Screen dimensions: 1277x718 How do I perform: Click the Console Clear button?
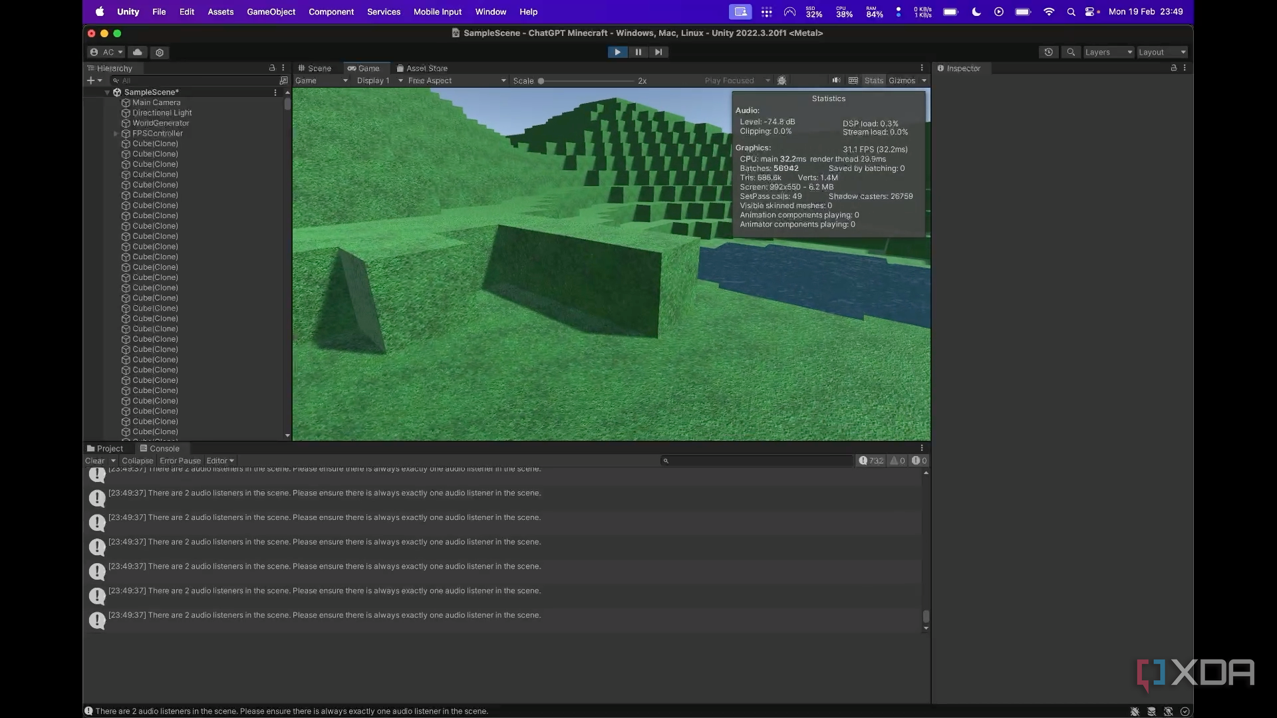tap(94, 461)
